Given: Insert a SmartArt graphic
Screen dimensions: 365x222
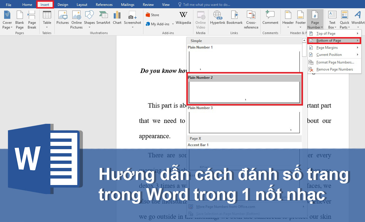Looking at the screenshot, I should pyautogui.click(x=103, y=18).
